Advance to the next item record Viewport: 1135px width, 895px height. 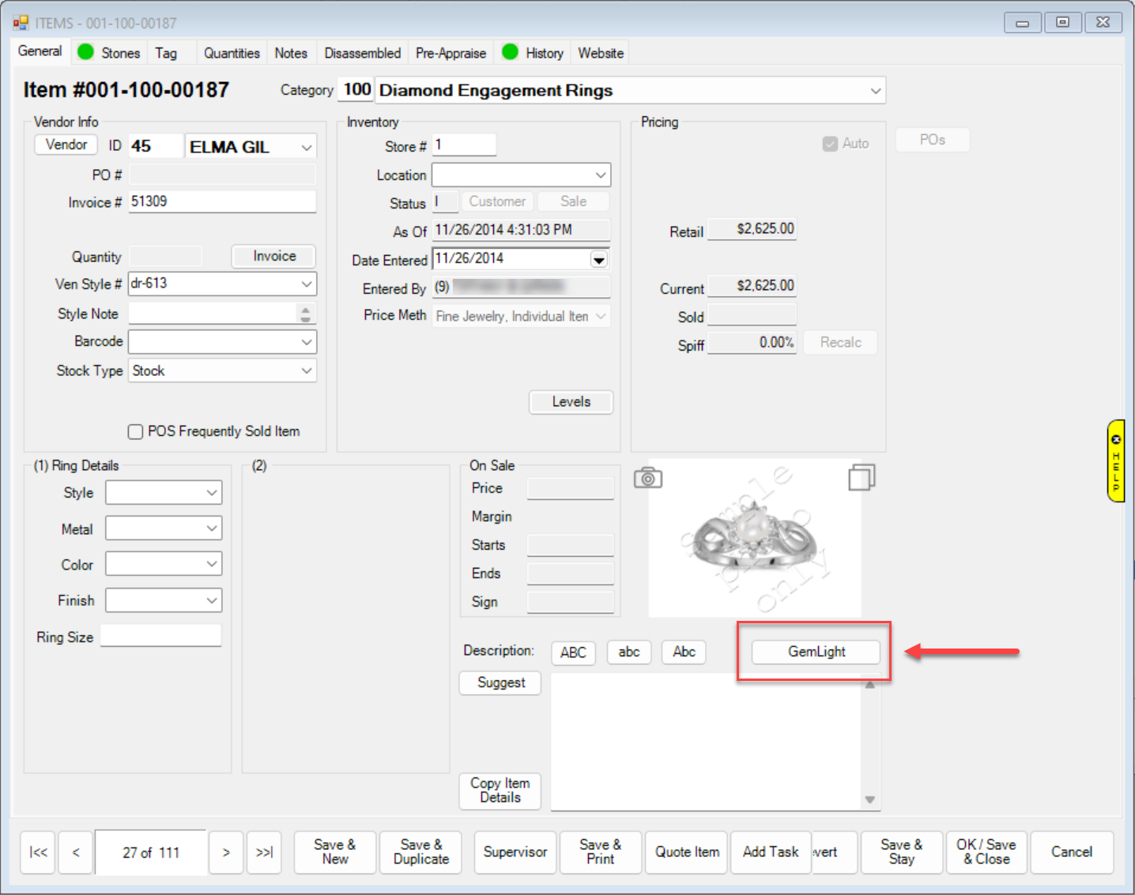click(x=226, y=852)
